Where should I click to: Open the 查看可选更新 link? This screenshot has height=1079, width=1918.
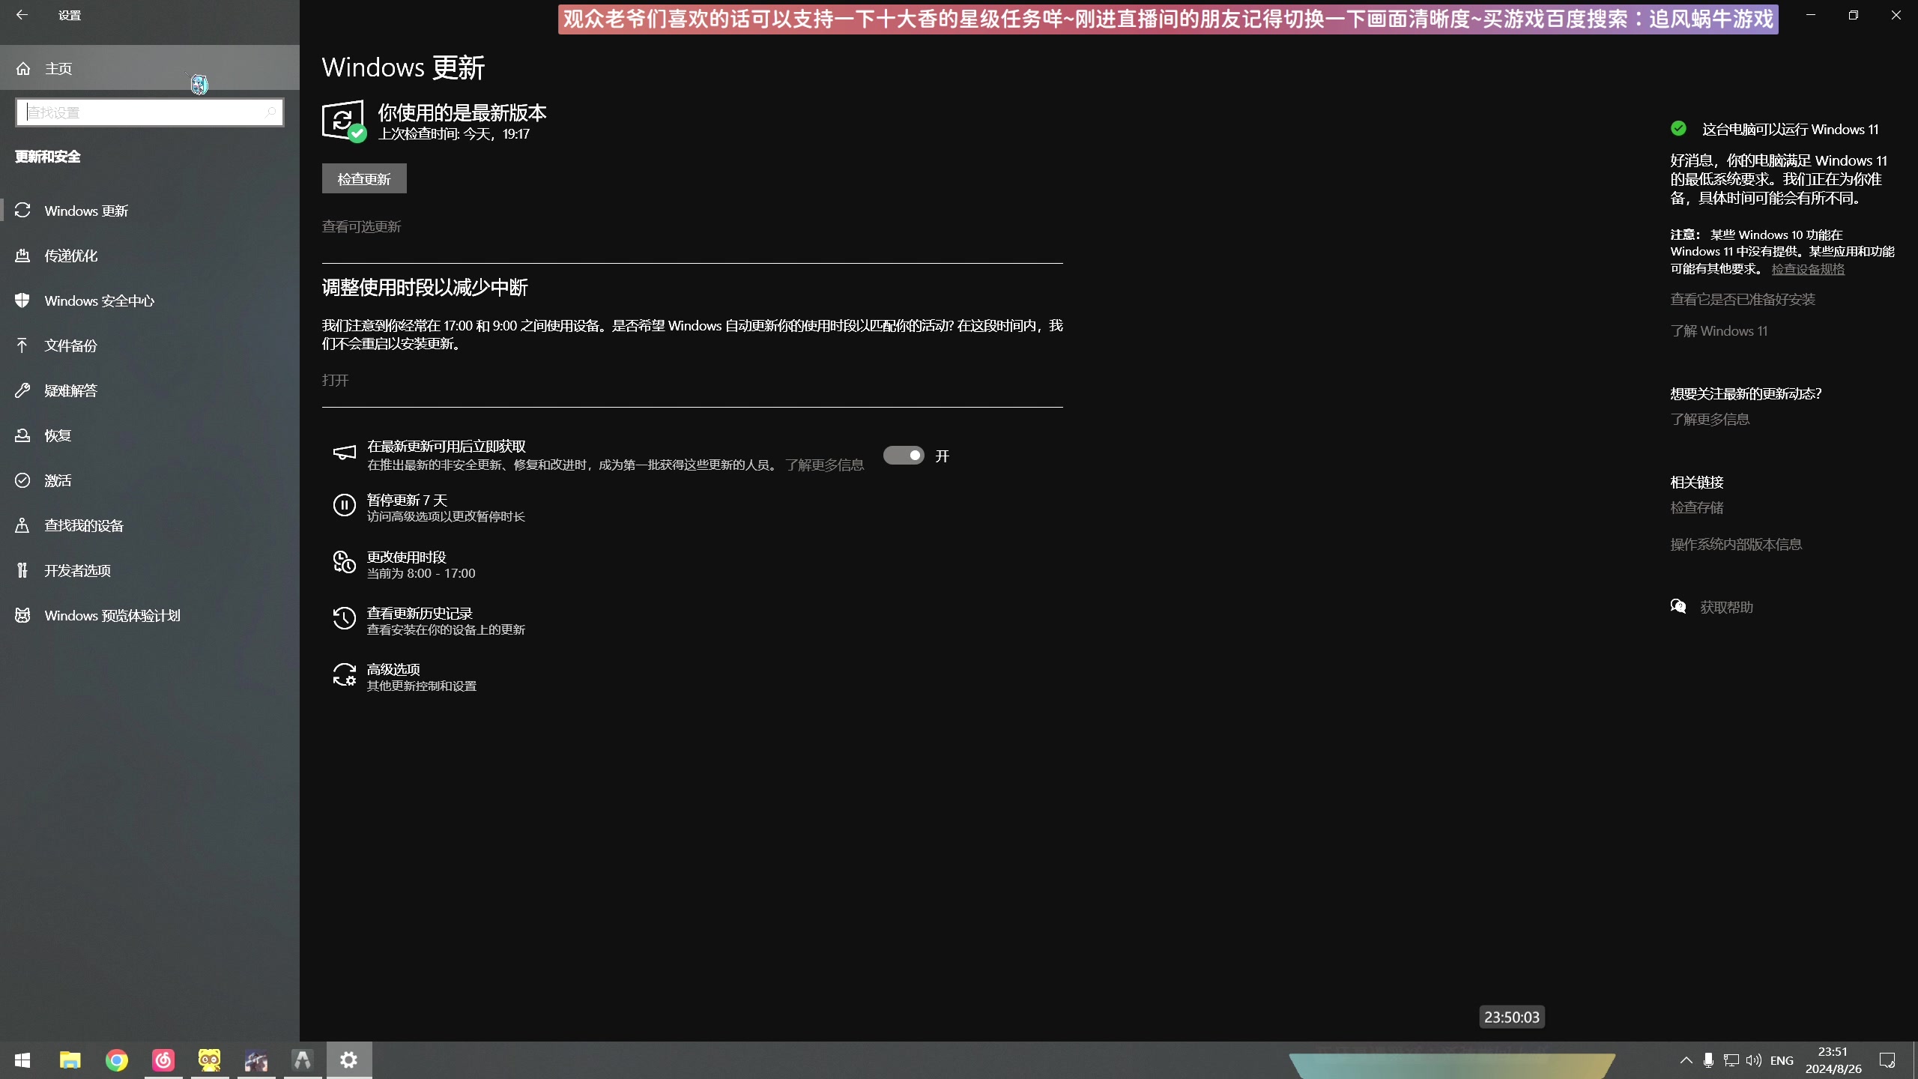point(361,226)
